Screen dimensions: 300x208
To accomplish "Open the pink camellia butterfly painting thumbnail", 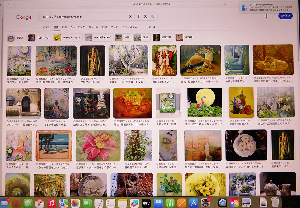I will click(x=98, y=146).
